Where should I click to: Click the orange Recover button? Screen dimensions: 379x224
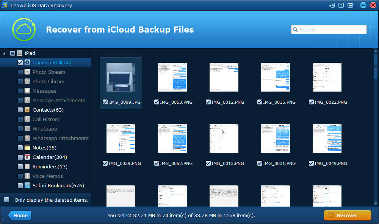point(347,215)
